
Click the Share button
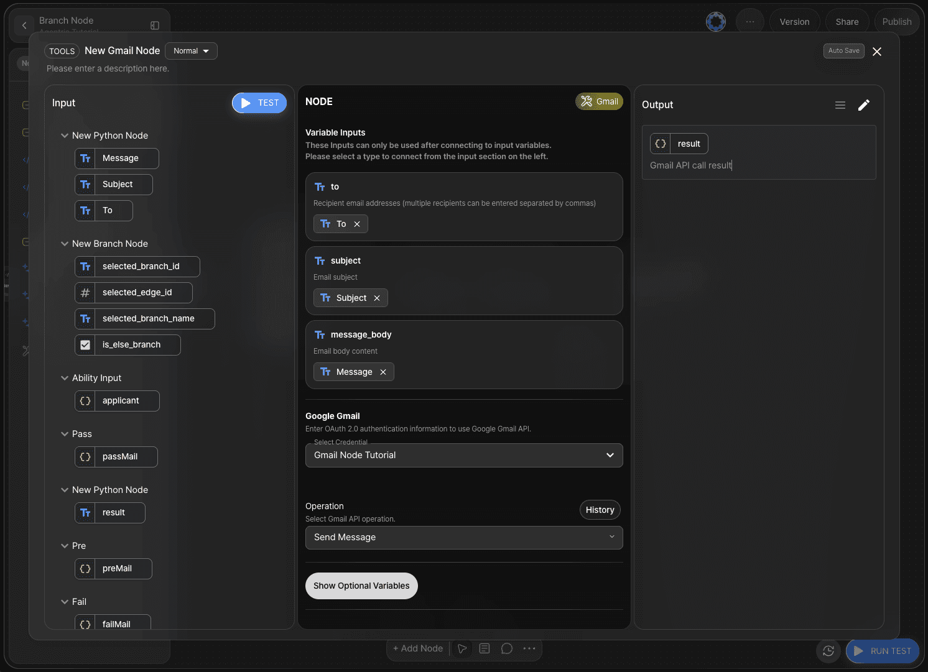(x=847, y=22)
